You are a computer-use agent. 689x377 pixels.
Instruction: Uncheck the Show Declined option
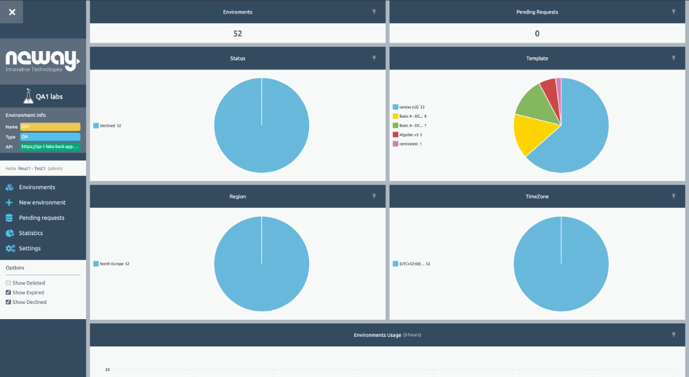click(9, 301)
